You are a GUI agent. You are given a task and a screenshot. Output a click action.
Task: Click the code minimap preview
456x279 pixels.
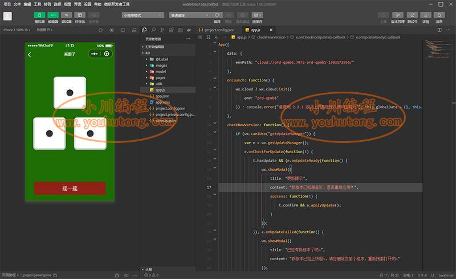[x=438, y=49]
